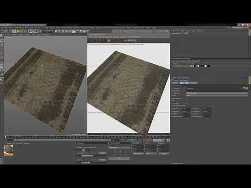Select the Rotate tool in the top toolbar
The width and height of the screenshot is (251, 188).
point(22,31)
